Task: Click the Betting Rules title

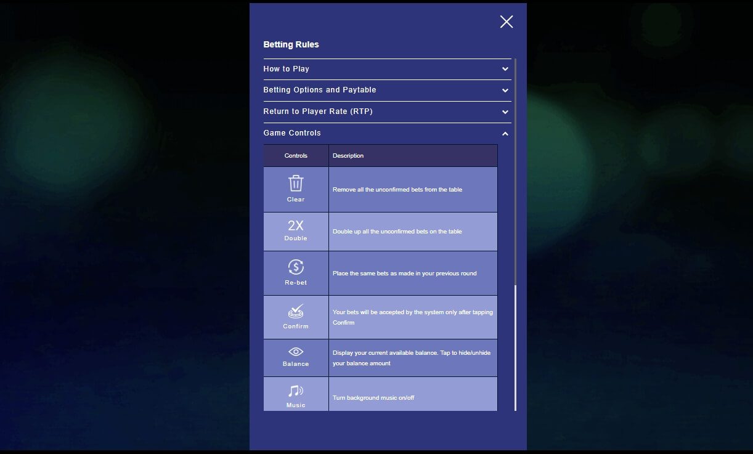Action: click(291, 44)
